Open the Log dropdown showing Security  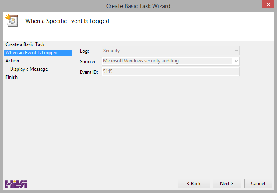pos(170,51)
